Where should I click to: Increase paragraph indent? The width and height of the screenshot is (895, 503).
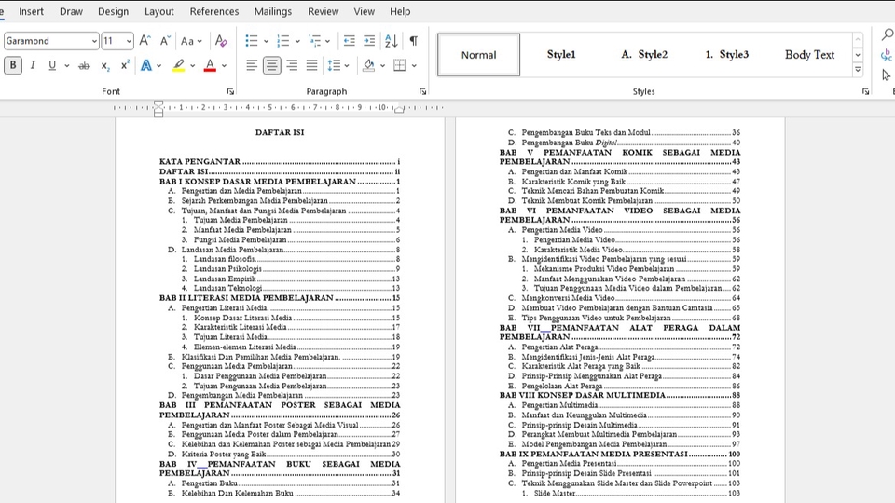coord(369,41)
